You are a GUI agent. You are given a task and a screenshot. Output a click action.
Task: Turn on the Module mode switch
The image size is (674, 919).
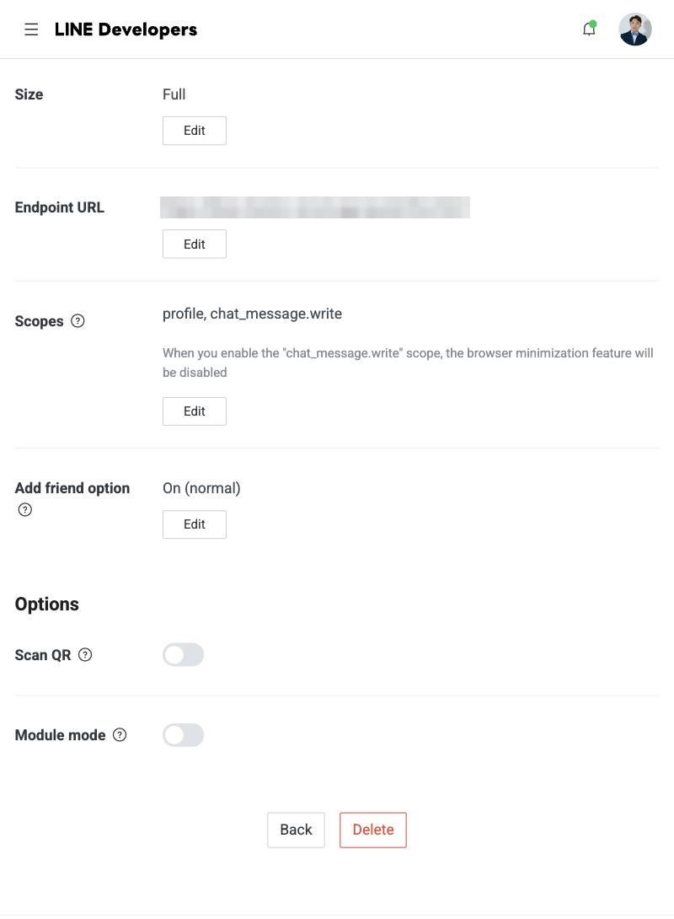184,735
